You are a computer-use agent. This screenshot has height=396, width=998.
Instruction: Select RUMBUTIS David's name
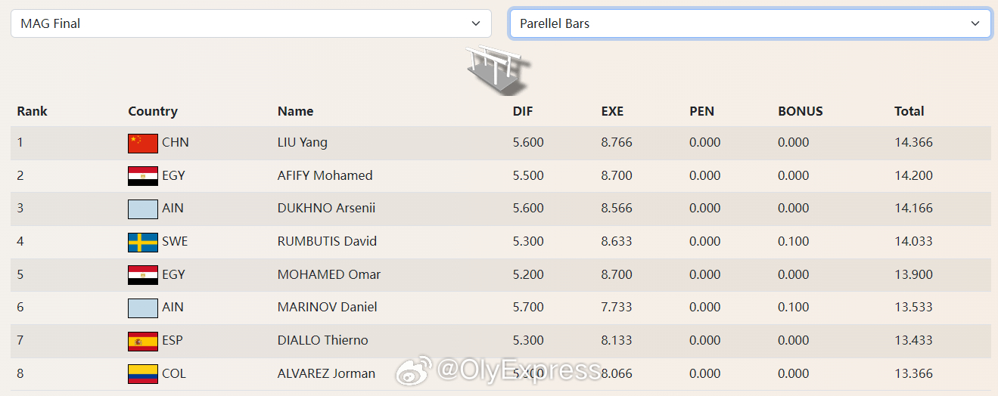327,242
